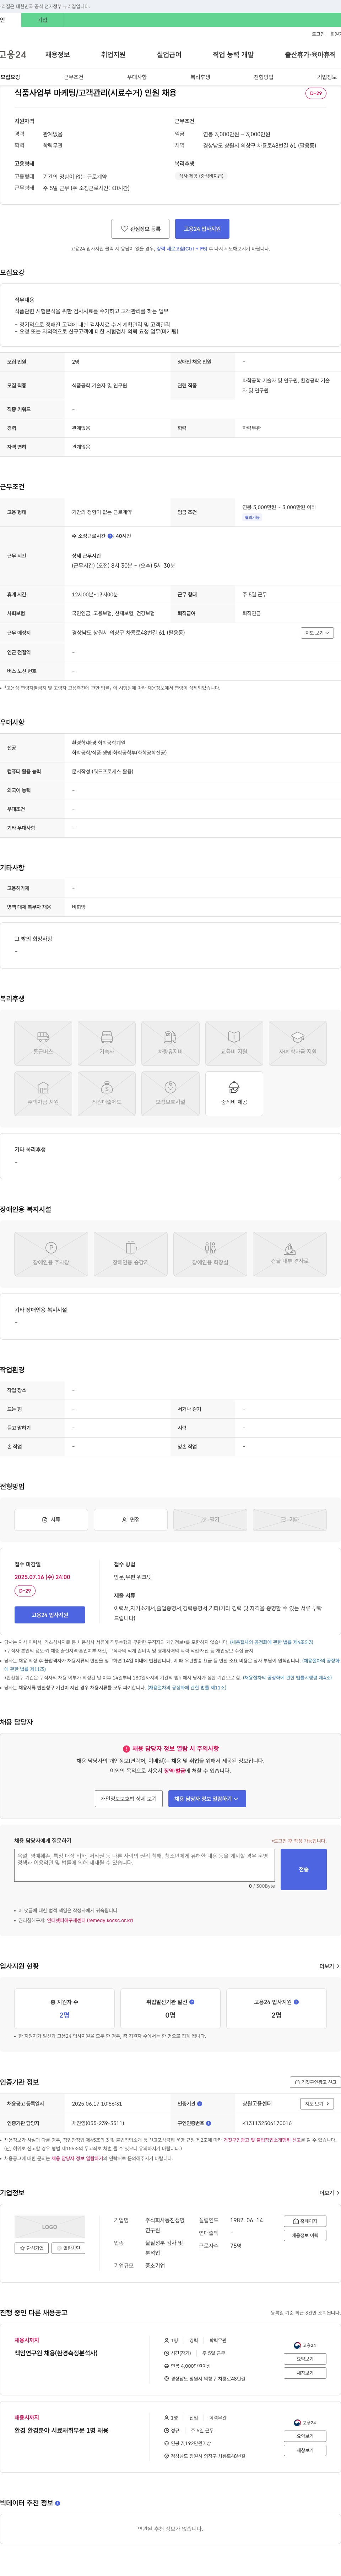Click the 전송 submit button
Image resolution: width=341 pixels, height=2576 pixels.
[x=304, y=1869]
